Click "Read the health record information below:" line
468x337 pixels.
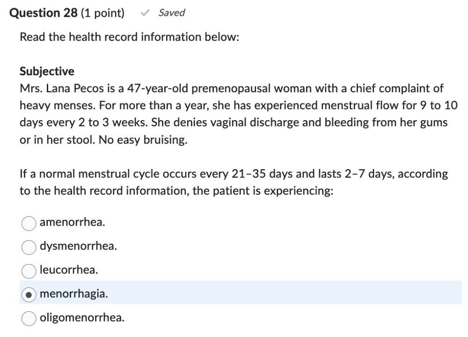pos(129,37)
